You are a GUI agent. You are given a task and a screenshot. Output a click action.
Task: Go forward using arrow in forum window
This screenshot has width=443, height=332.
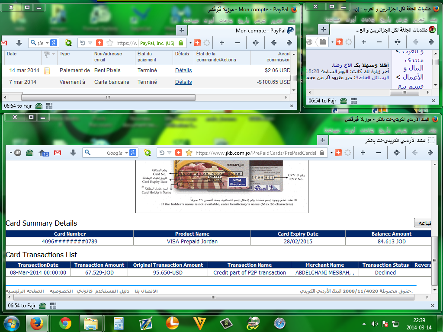click(431, 42)
